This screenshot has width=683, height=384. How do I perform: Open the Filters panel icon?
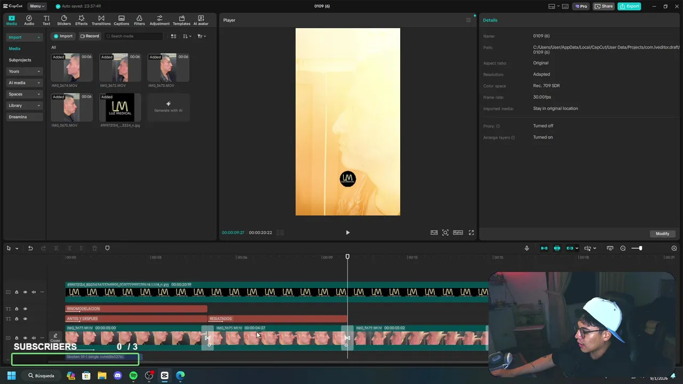(x=139, y=20)
